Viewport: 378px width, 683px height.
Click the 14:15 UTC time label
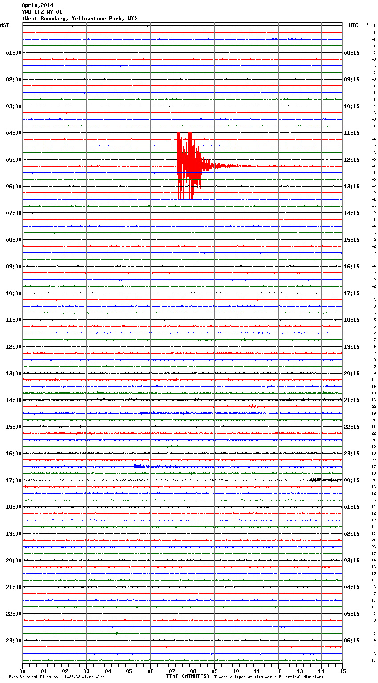click(352, 213)
